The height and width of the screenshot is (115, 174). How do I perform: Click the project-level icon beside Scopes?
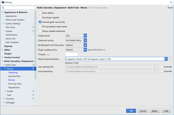click(x=33, y=31)
